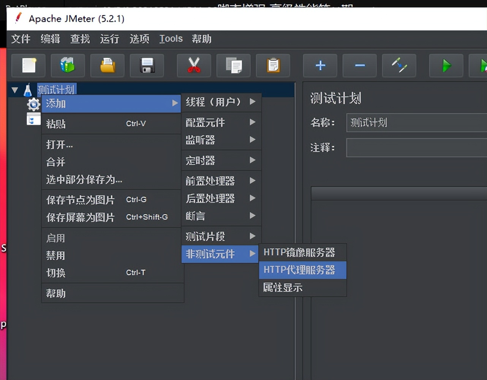Select HTTP代理服务器 from the submenu
Screen dimensions: 487x380
302,270
